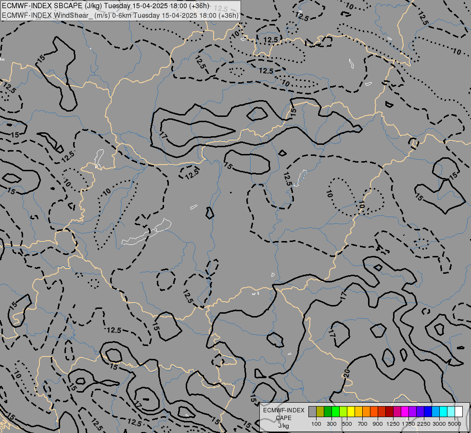Click the orange-red swatch left of 900

[x=374, y=412]
